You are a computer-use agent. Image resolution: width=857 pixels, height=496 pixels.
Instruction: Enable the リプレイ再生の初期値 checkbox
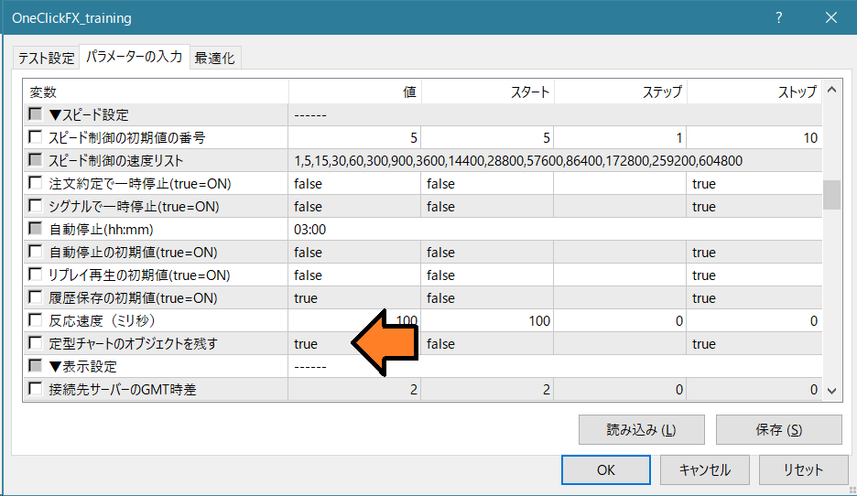[x=36, y=275]
